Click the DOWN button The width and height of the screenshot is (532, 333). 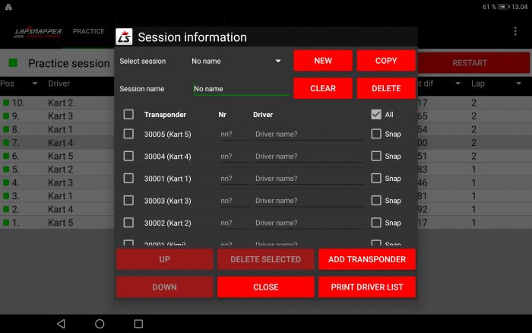point(165,287)
